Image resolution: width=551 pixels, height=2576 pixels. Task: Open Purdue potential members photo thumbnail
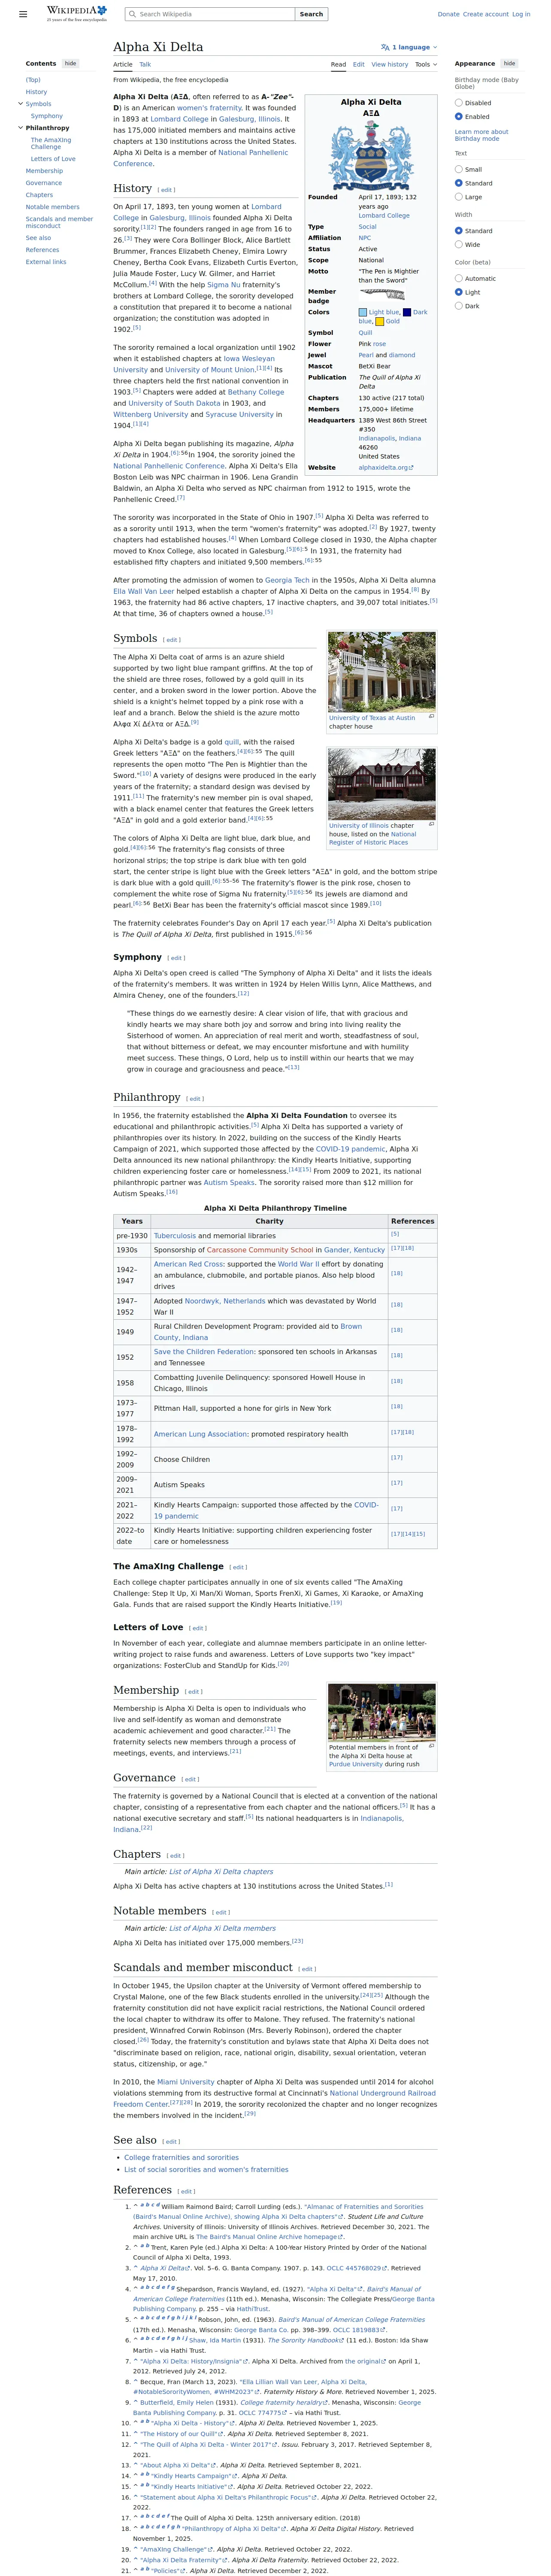pyautogui.click(x=382, y=1713)
